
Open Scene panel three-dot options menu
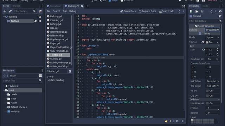pos(42,6)
